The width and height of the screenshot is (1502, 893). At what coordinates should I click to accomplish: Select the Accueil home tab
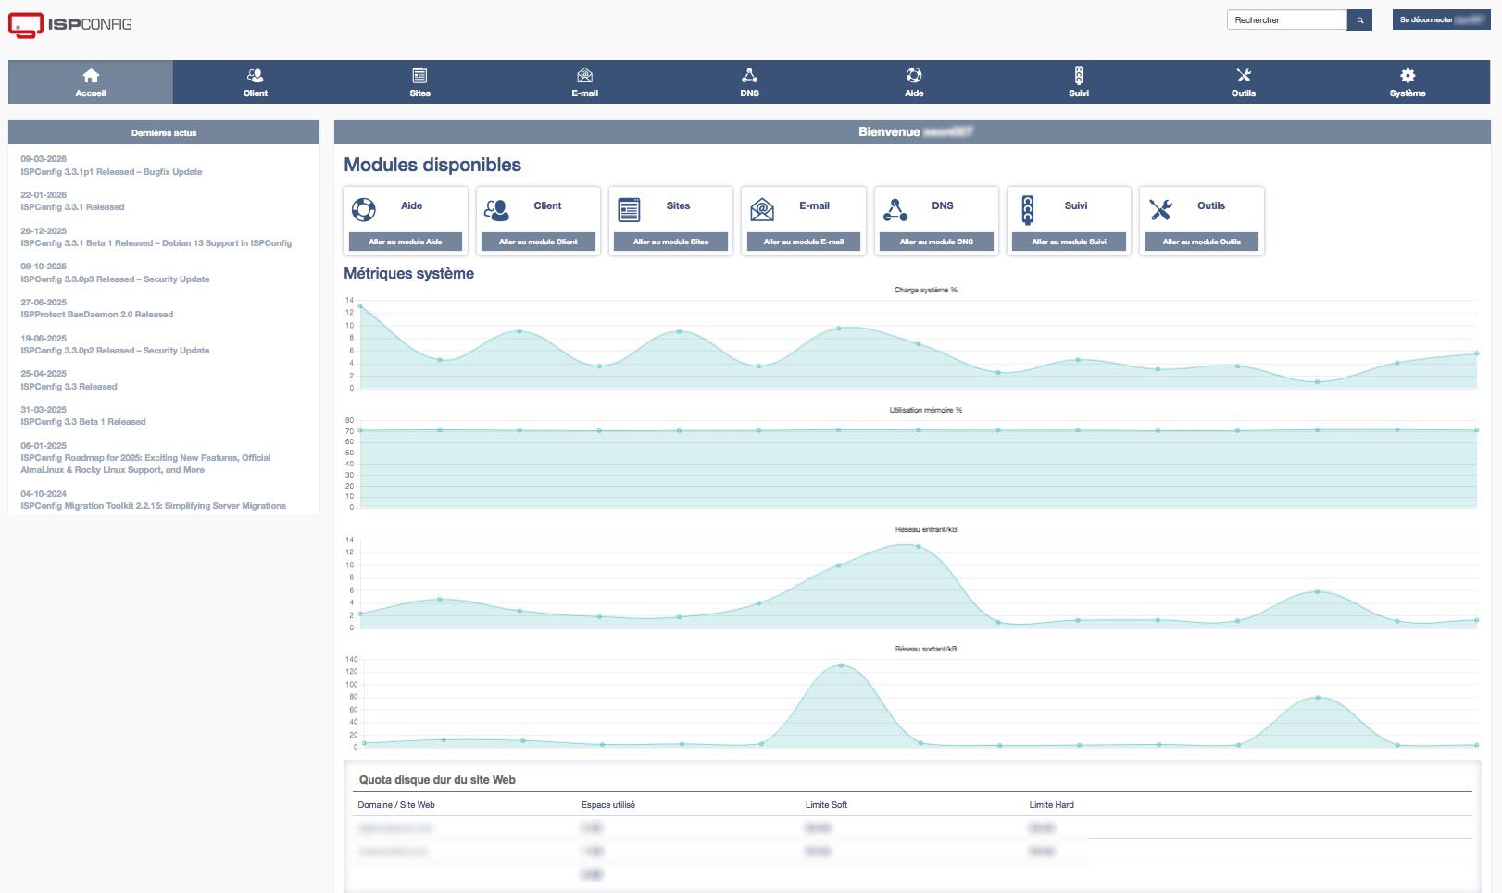tap(91, 82)
